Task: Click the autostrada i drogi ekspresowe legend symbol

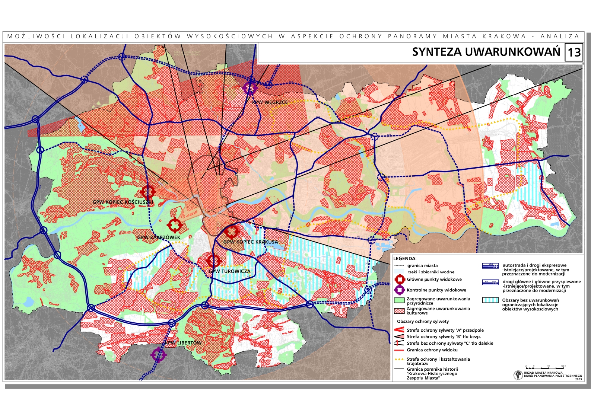Action: click(x=490, y=266)
